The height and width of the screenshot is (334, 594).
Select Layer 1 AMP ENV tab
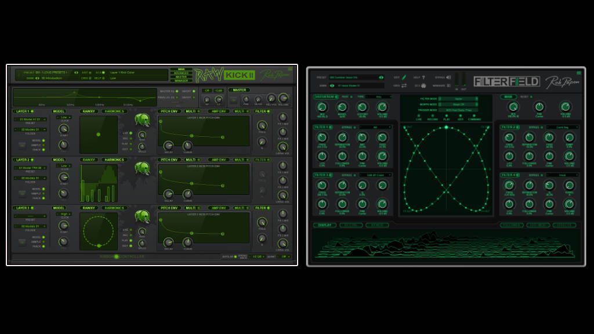click(x=219, y=111)
